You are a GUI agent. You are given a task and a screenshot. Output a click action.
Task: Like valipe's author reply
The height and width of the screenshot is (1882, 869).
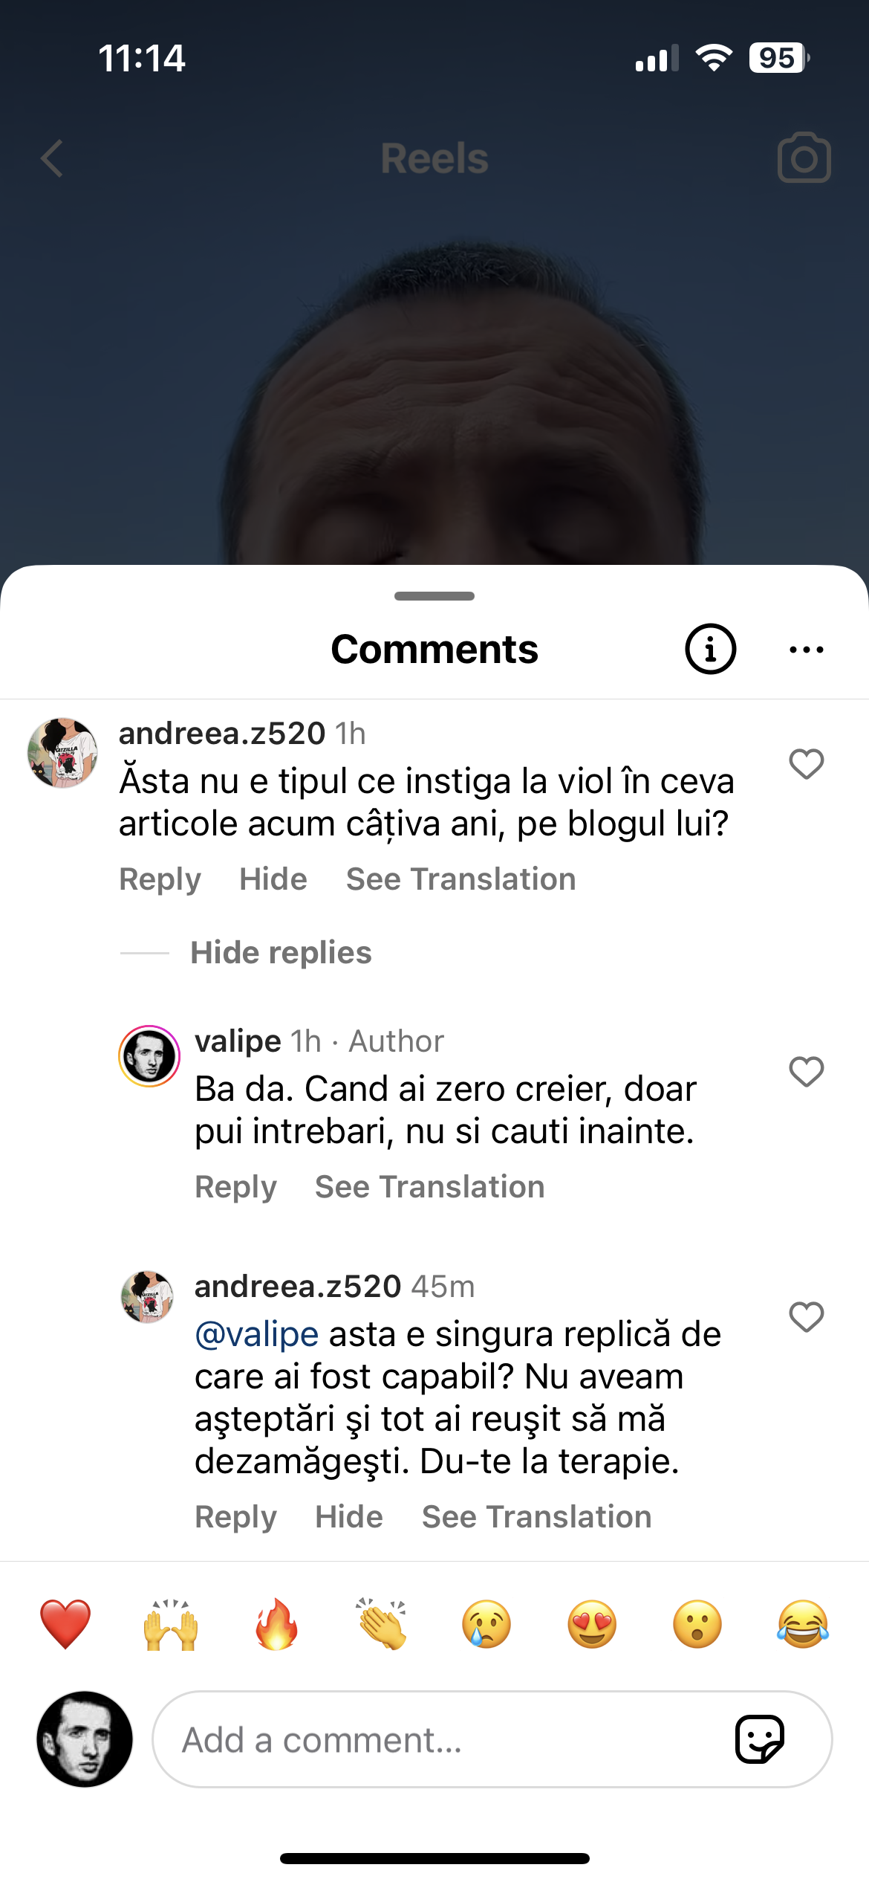806,1072
